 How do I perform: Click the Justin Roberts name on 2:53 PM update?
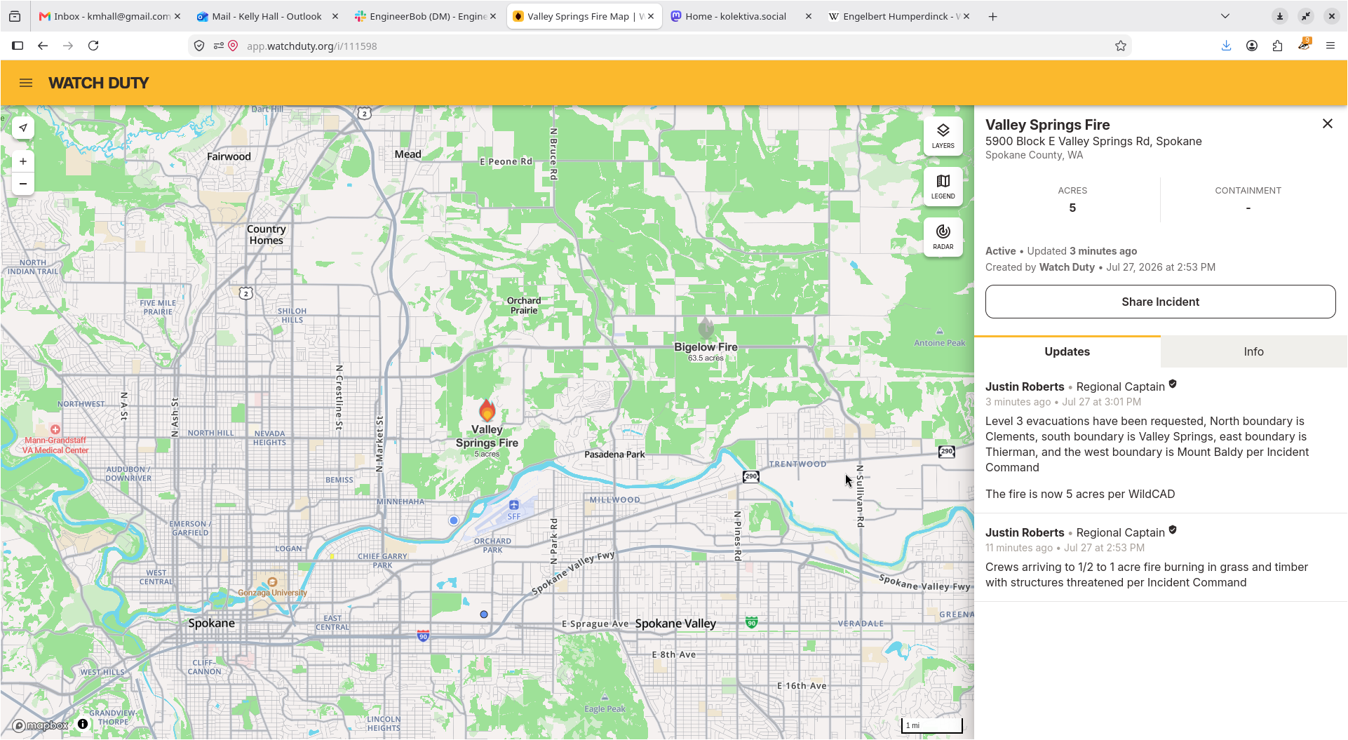click(1025, 532)
